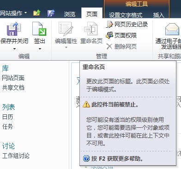Screen dimensions: 181x169
Task: Expand the 编辑属性 dropdown arrow
Action: (66, 48)
